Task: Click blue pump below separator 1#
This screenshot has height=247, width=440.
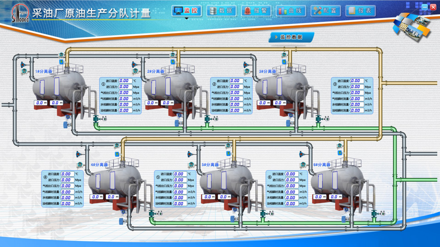Action: point(66,124)
